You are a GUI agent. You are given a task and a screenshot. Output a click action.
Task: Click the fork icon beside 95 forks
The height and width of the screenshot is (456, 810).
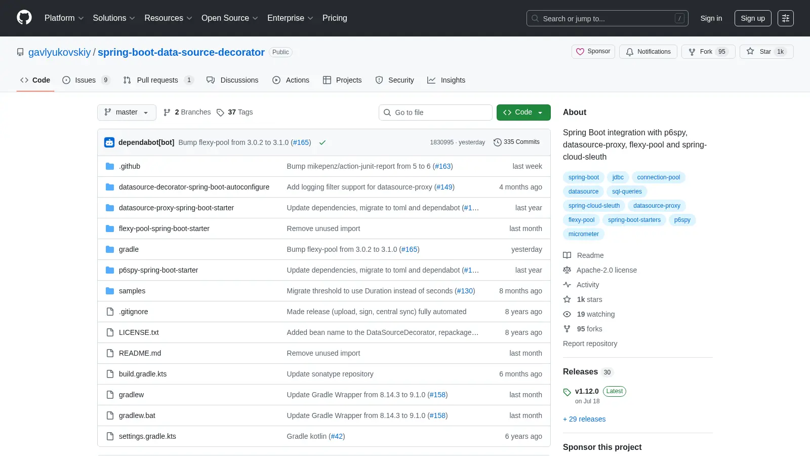567,329
